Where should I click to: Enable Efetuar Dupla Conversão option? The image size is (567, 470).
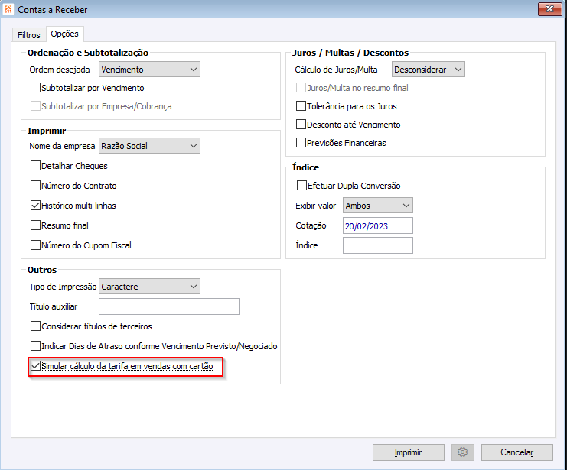click(301, 186)
